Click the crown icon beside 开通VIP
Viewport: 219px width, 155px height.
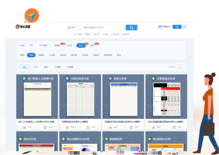tap(160, 27)
